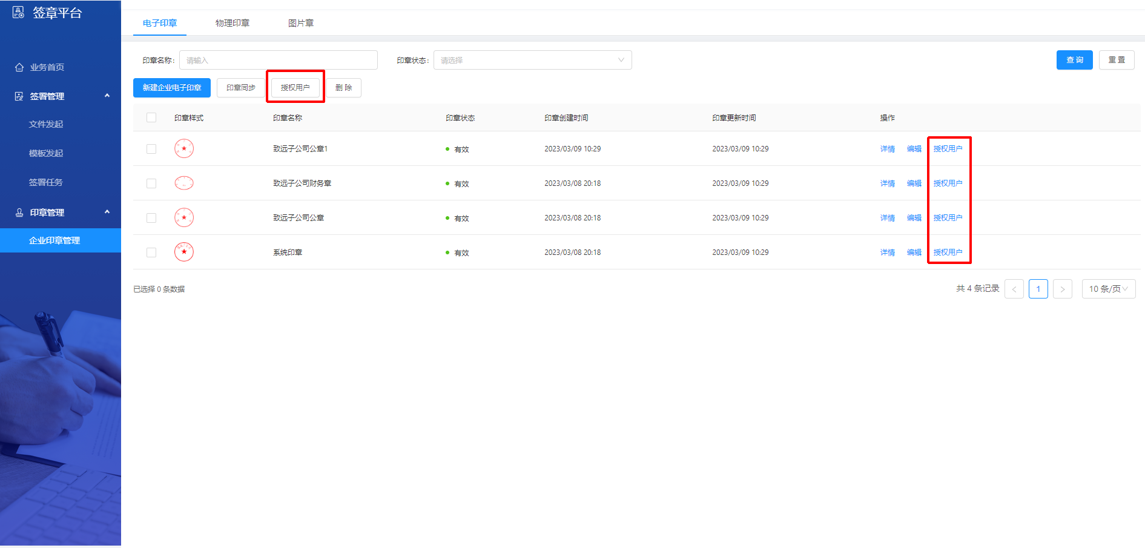Viewport: 1145px width, 548px height.
Task: Click the 印章管理 stamp icon
Action: pos(19,213)
